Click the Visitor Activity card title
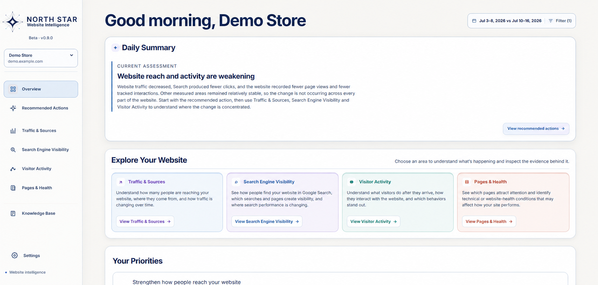 375,182
